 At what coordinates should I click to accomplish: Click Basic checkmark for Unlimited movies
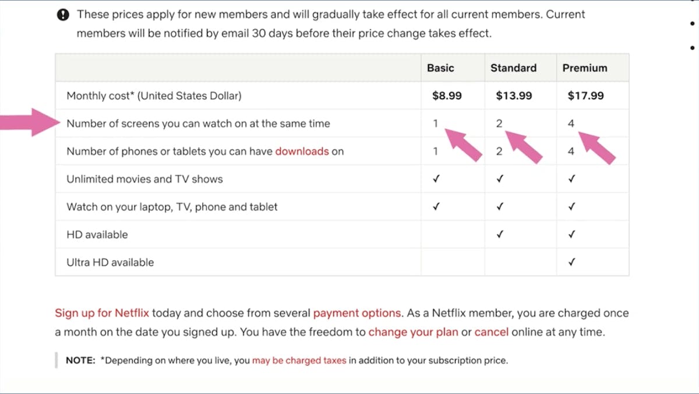tap(435, 179)
